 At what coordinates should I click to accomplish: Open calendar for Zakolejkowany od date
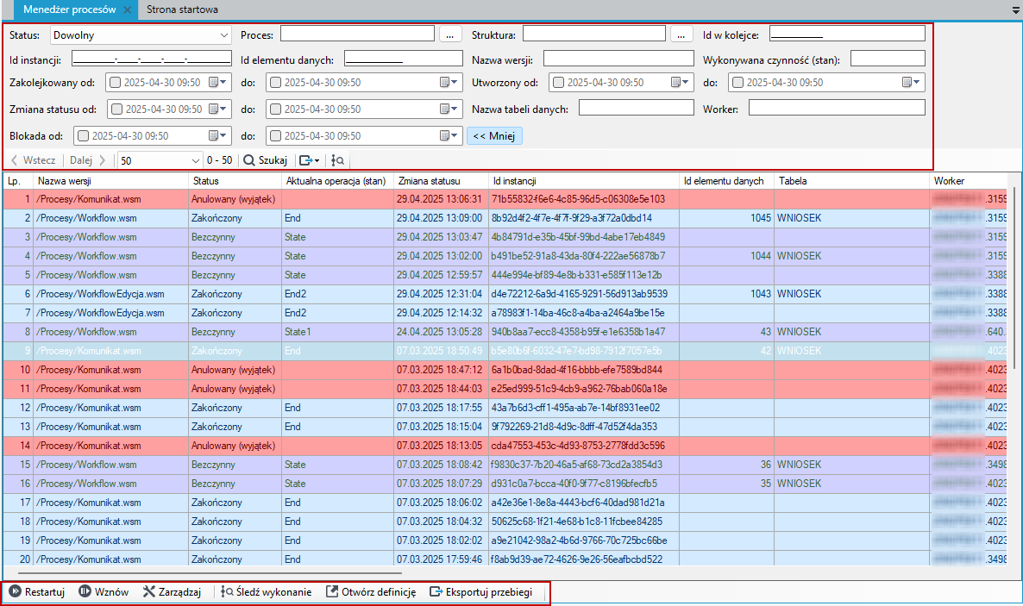[x=218, y=82]
